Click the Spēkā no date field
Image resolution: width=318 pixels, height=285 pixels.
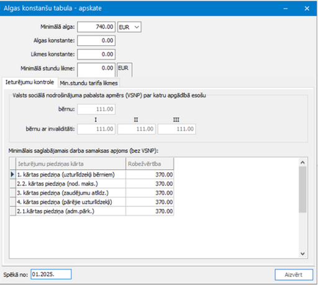(x=51, y=274)
